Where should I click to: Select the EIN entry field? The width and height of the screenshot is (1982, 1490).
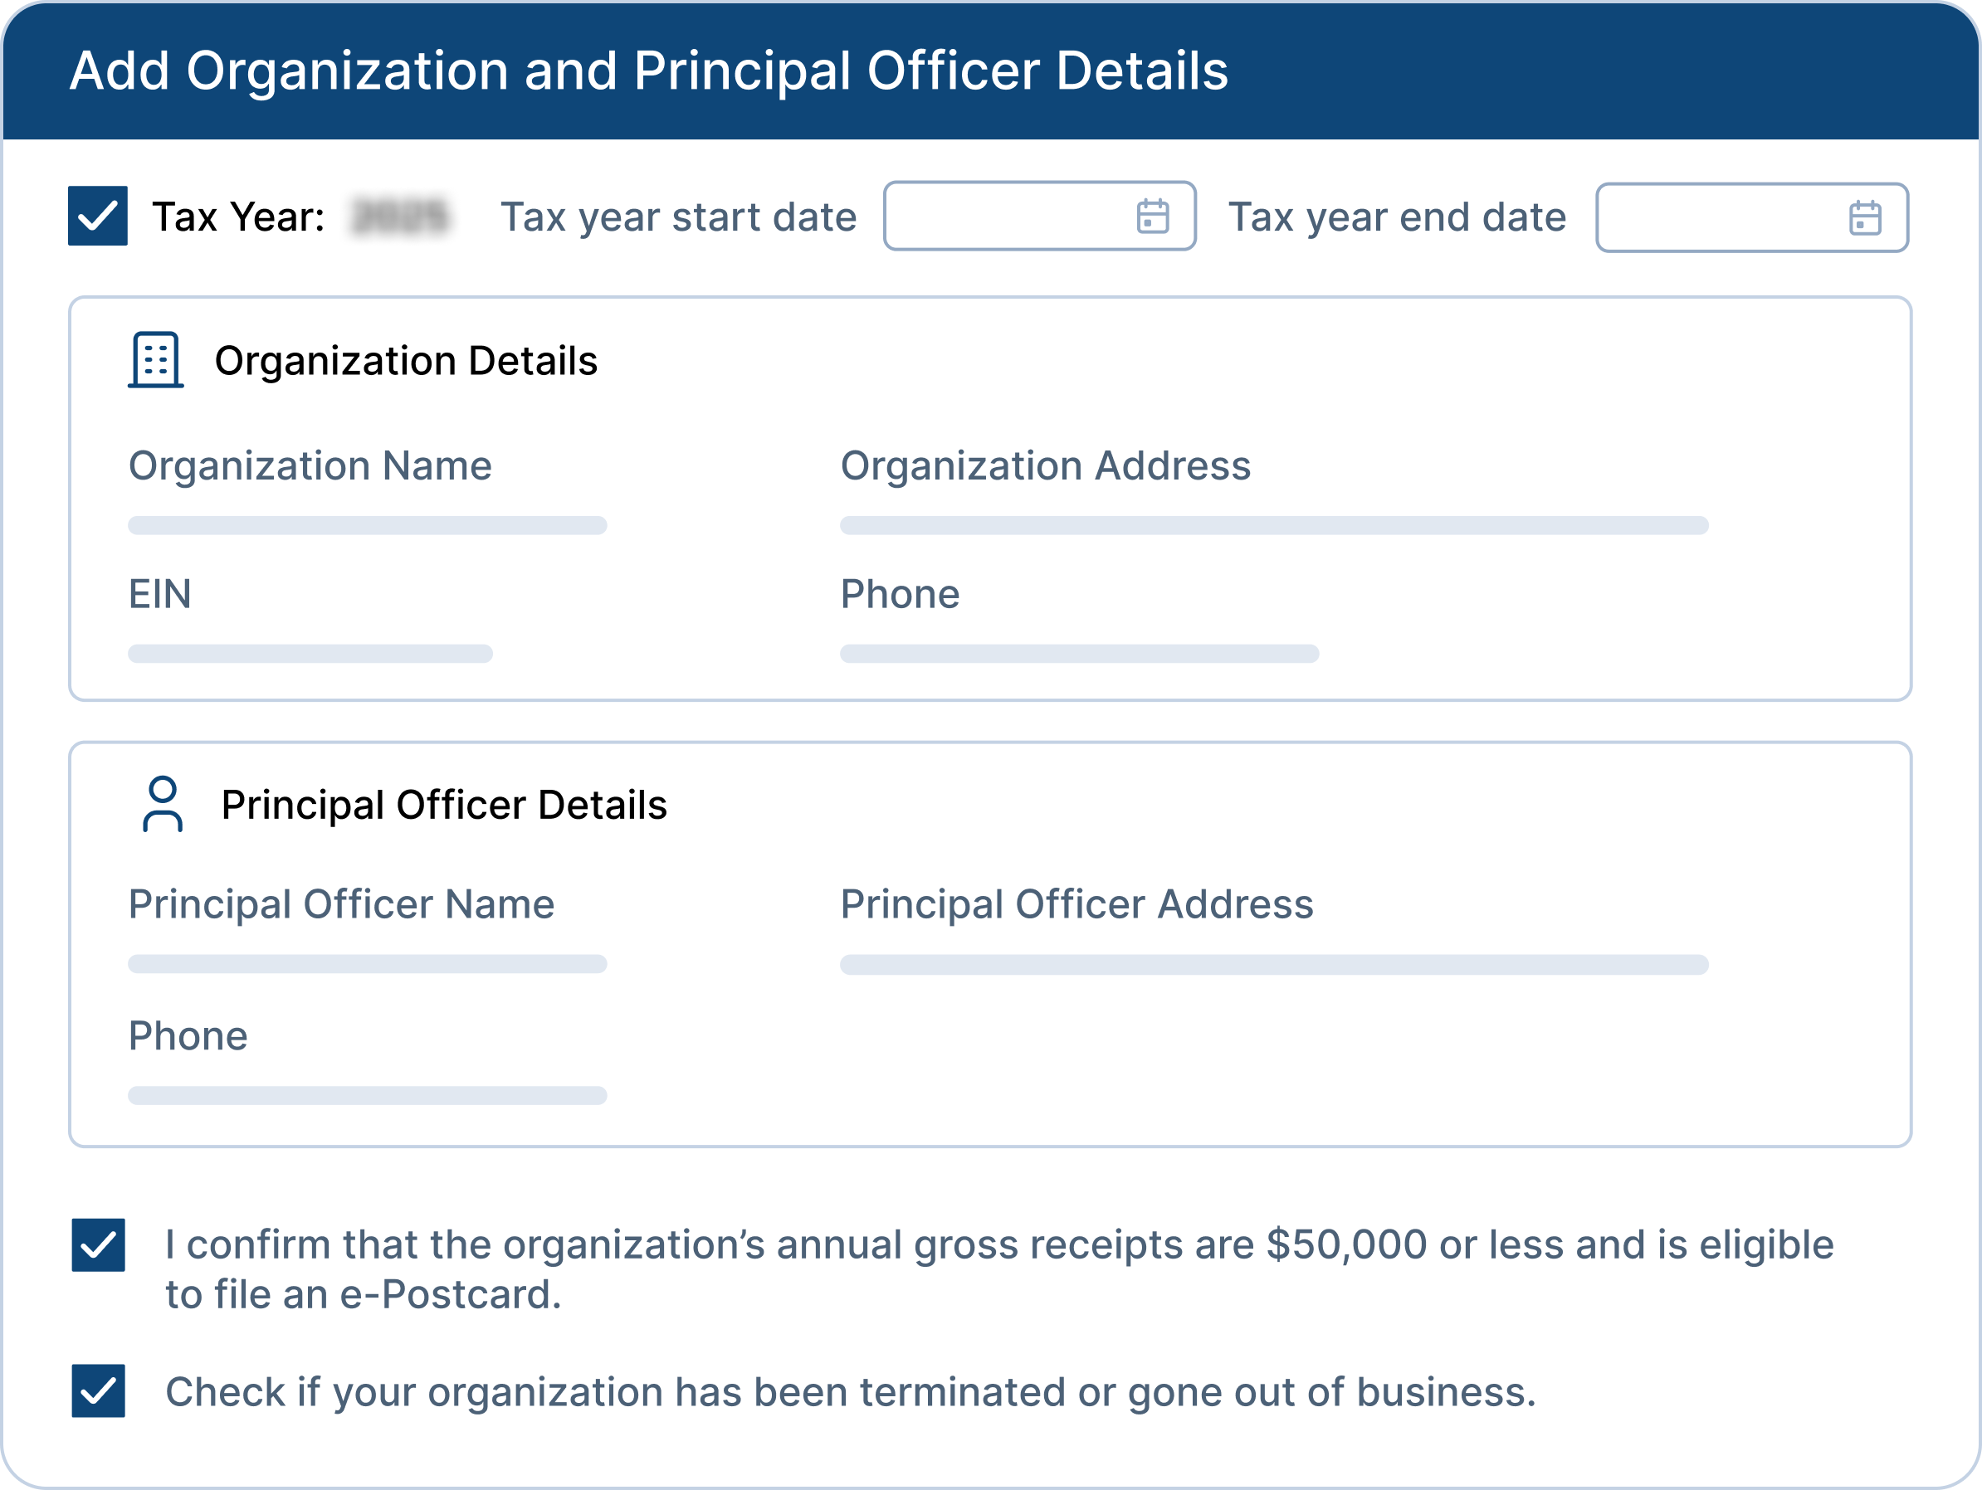tap(310, 655)
